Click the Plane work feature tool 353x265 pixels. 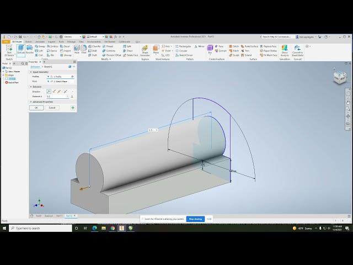[156, 50]
